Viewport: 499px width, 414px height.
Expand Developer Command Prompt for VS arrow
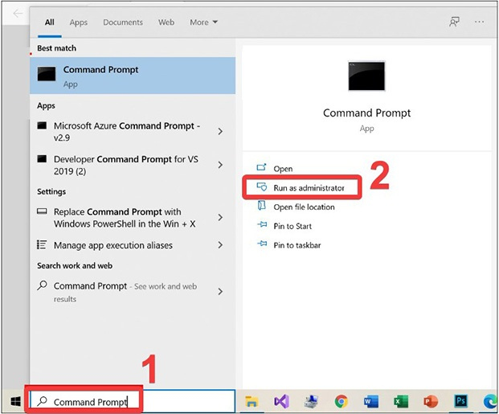(x=220, y=166)
